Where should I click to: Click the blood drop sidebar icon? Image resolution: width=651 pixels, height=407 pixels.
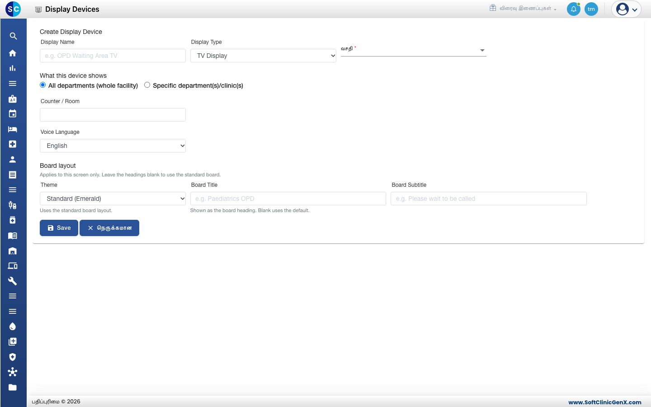pos(13,327)
